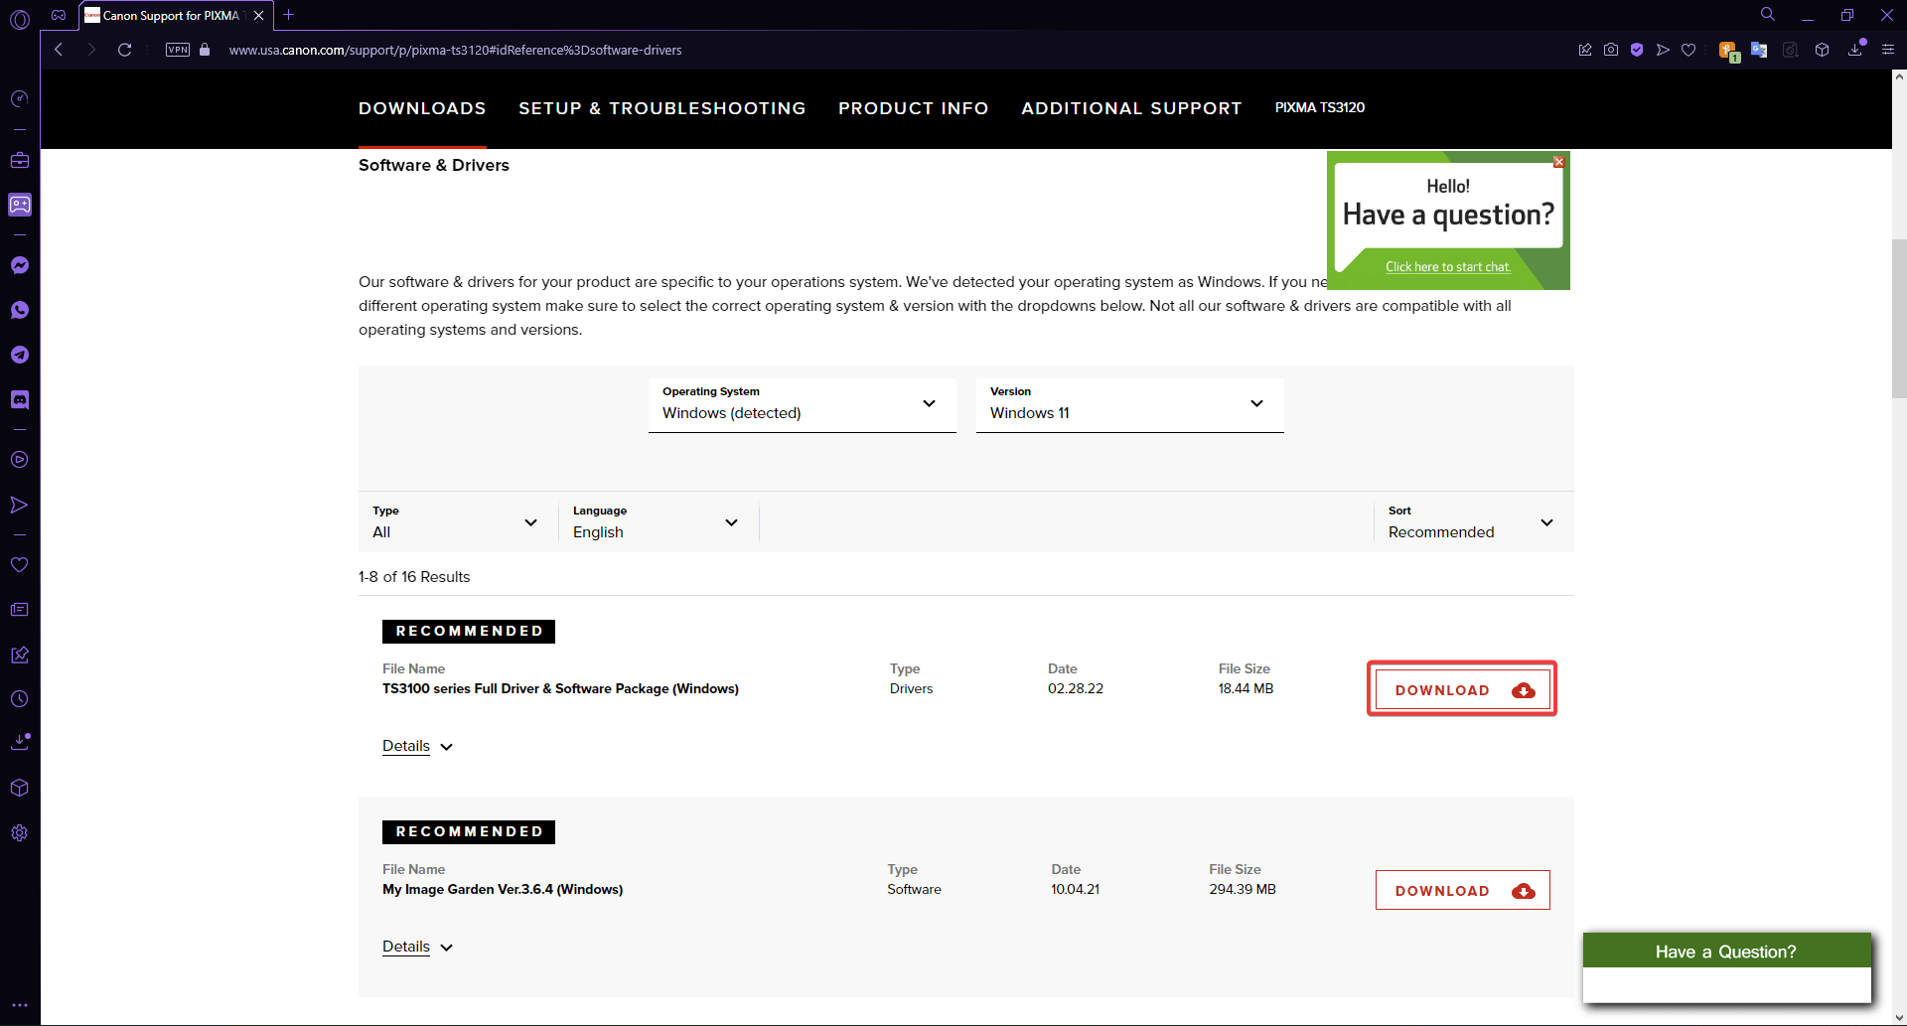This screenshot has height=1026, width=1907.
Task: Click the address bar URL field
Action: coord(455,50)
